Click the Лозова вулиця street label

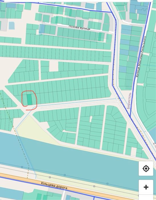79,28
